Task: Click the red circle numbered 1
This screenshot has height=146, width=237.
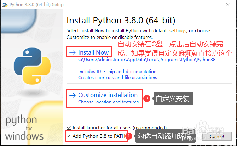Action: [x=129, y=136]
